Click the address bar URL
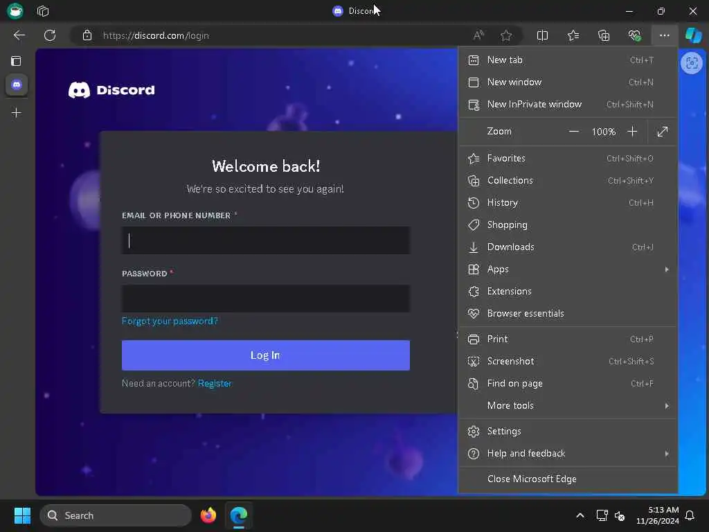709x532 pixels. coord(156,35)
